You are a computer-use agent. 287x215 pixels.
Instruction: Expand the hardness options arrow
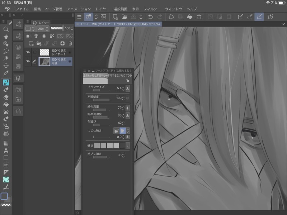[x=127, y=145]
